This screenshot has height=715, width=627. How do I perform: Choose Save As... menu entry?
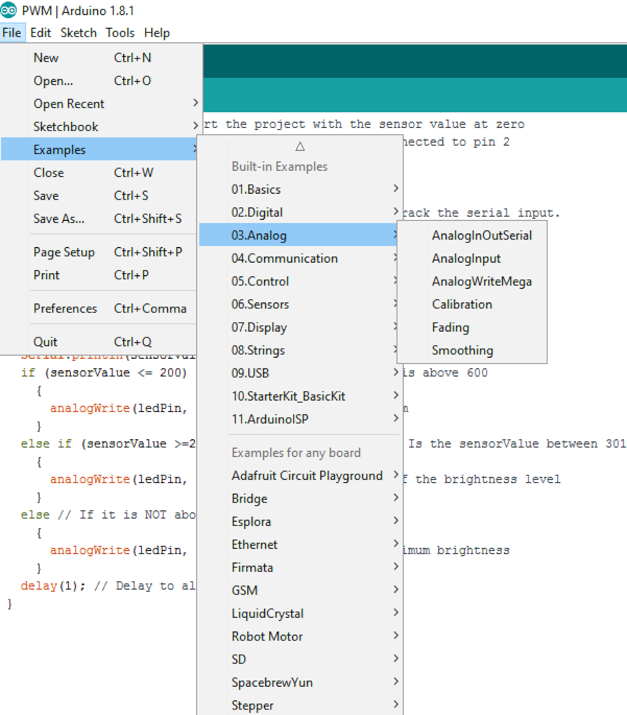pyautogui.click(x=99, y=219)
